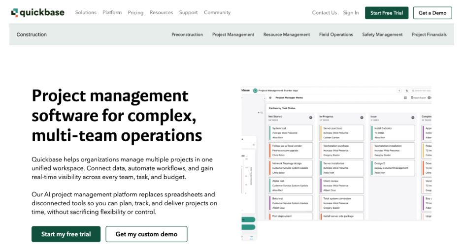Collapse the sidebar using the left arrow
464x250 pixels.
pos(265,98)
